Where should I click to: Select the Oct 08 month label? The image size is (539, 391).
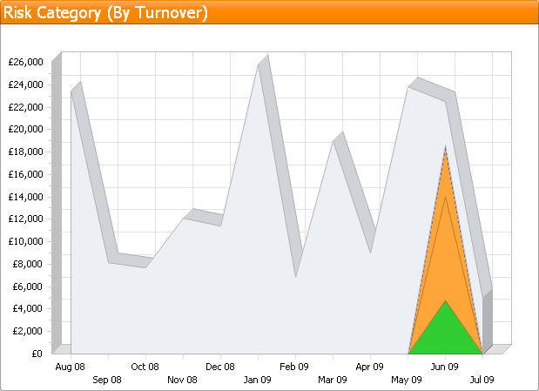click(145, 367)
